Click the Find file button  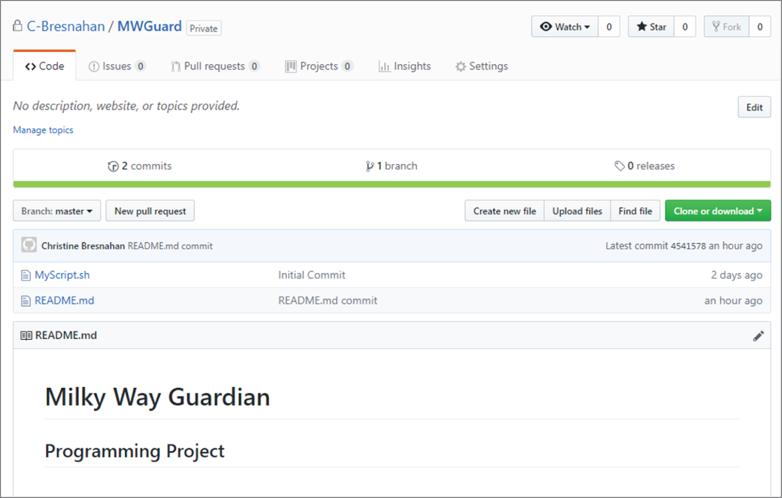click(635, 211)
